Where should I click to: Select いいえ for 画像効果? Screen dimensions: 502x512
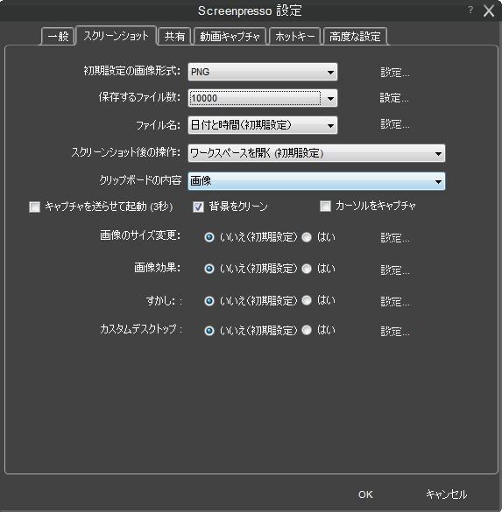pyautogui.click(x=209, y=269)
